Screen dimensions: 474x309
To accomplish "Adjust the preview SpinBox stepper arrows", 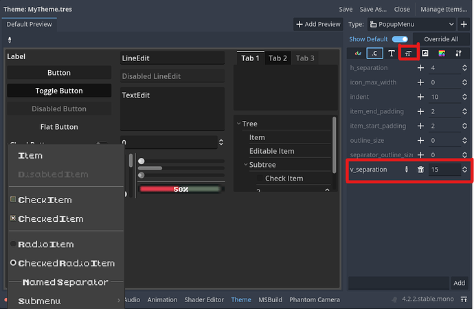I will [221, 142].
